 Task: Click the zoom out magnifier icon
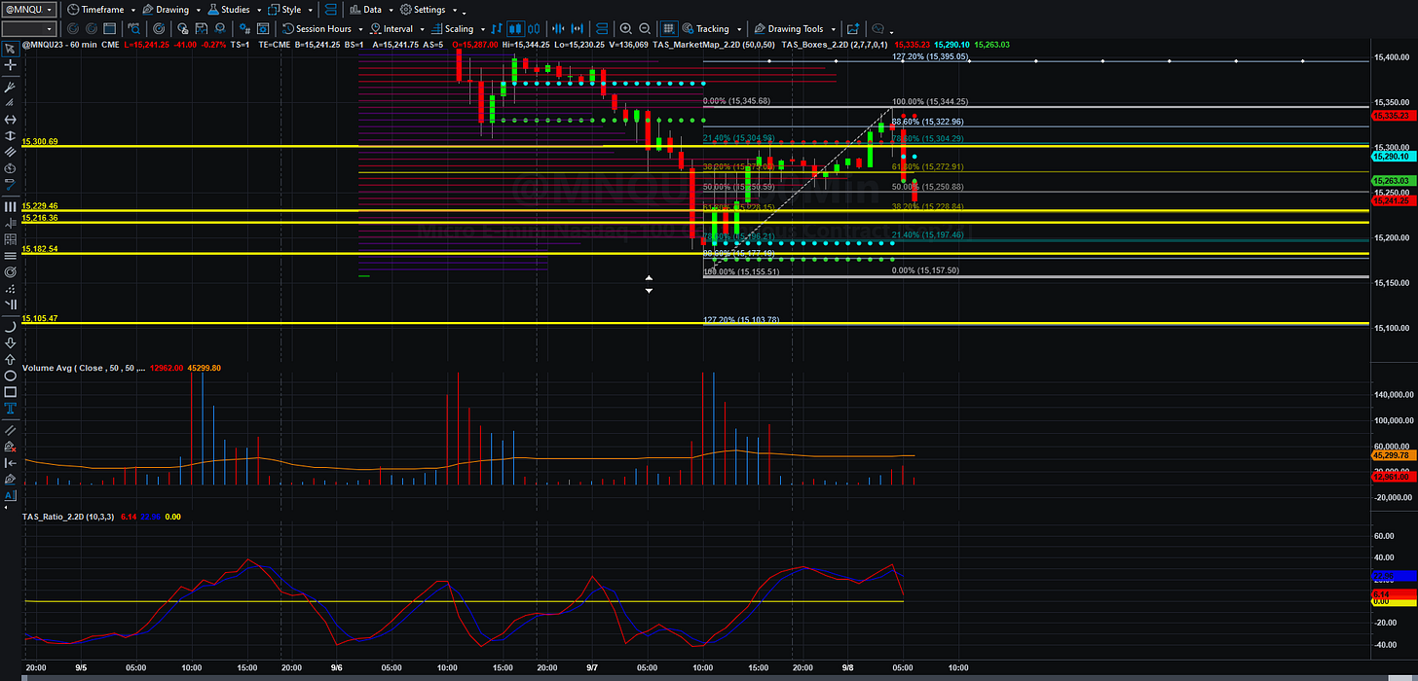645,29
